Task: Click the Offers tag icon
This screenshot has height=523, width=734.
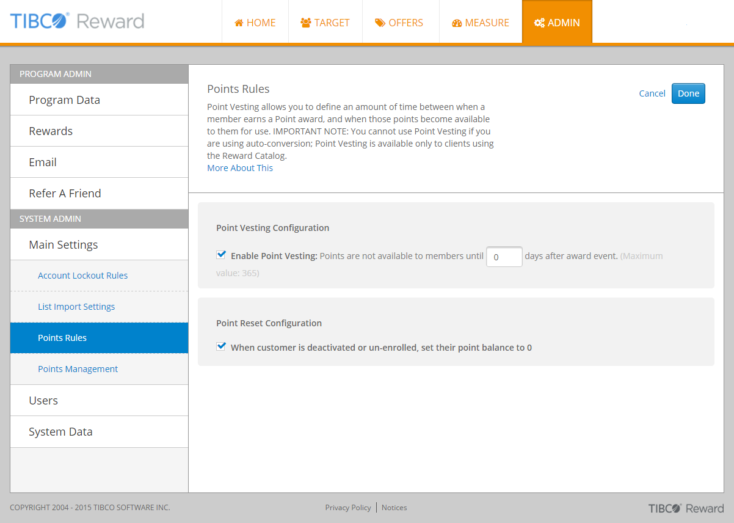Action: [380, 23]
